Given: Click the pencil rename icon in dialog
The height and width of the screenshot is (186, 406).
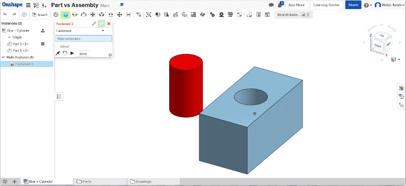Looking at the screenshot, I should (x=94, y=23).
